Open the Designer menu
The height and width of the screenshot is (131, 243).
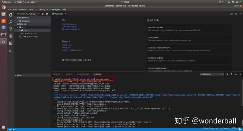(x=56, y=9)
